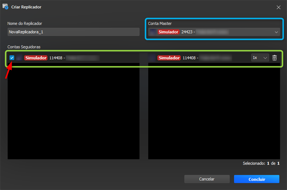Delete follower account with trash icon
This screenshot has height=190, width=287.
(x=275, y=58)
